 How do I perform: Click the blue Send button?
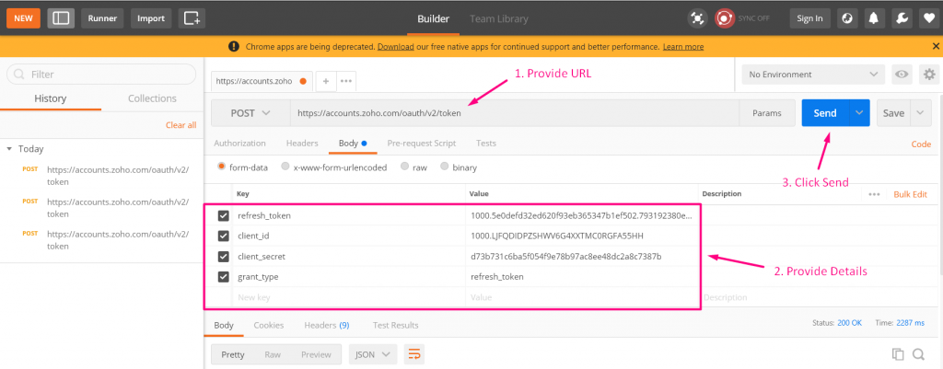tap(825, 113)
